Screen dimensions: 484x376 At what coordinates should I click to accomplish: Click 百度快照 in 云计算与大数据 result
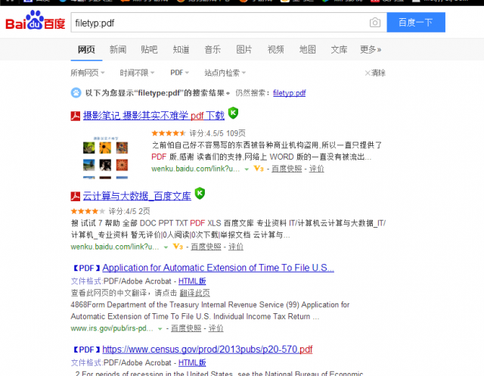206,247
